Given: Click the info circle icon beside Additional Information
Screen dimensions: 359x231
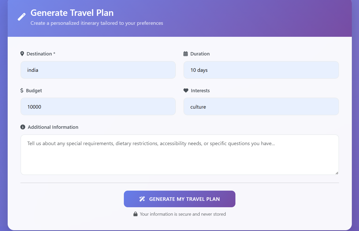Looking at the screenshot, I should coord(23,127).
